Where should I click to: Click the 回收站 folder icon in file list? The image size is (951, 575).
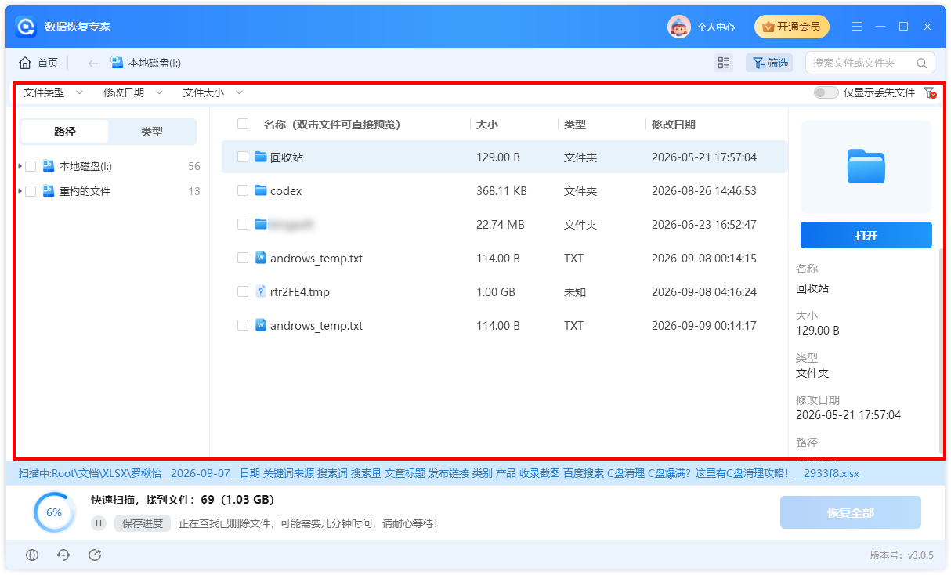coord(261,157)
